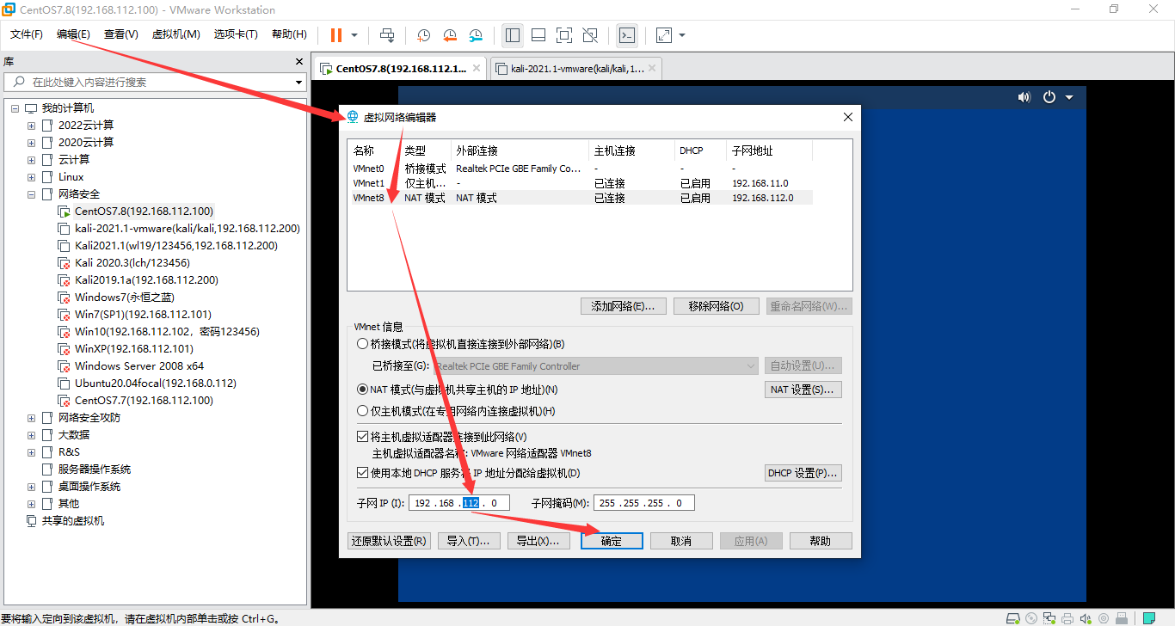Expand the R&S folder

coord(32,452)
